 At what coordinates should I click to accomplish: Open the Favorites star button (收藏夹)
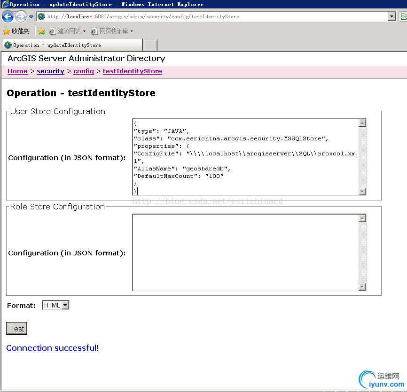pos(16,31)
